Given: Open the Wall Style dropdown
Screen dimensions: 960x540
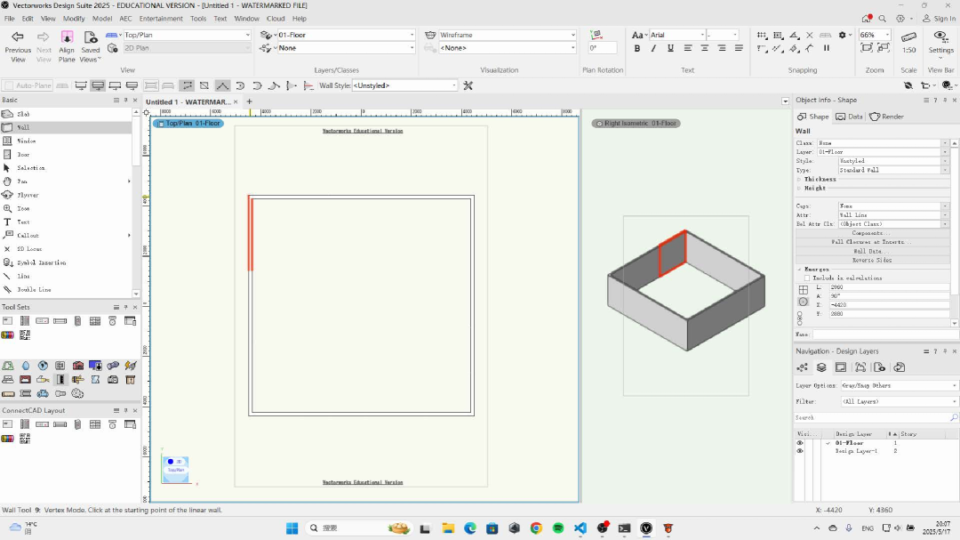Looking at the screenshot, I should pos(404,85).
